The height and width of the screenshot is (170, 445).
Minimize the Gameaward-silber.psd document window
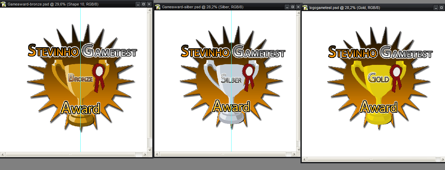[287, 7]
